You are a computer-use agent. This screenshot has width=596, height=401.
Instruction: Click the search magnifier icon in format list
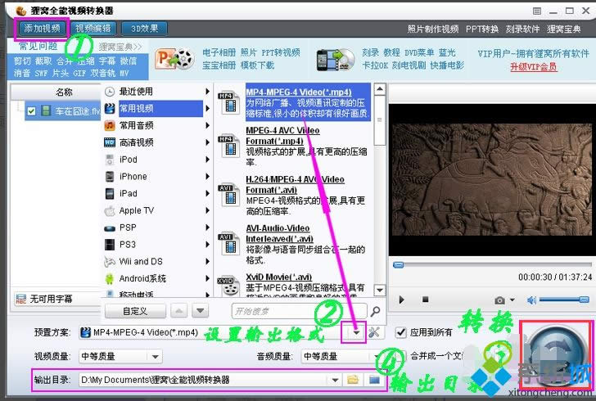click(375, 311)
